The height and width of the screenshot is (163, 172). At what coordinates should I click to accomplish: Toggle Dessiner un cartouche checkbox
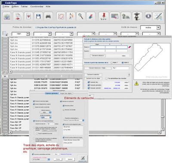coord(61,101)
